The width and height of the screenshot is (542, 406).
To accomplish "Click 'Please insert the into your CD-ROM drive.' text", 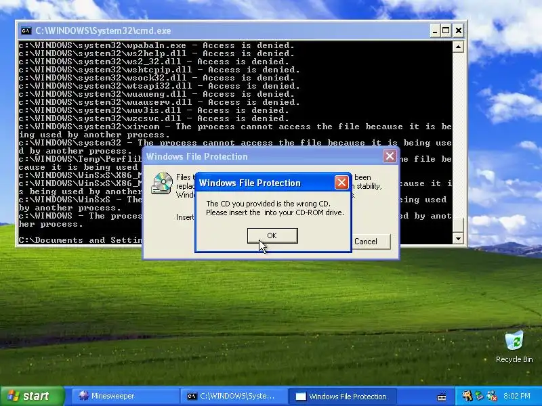I will [x=275, y=212].
